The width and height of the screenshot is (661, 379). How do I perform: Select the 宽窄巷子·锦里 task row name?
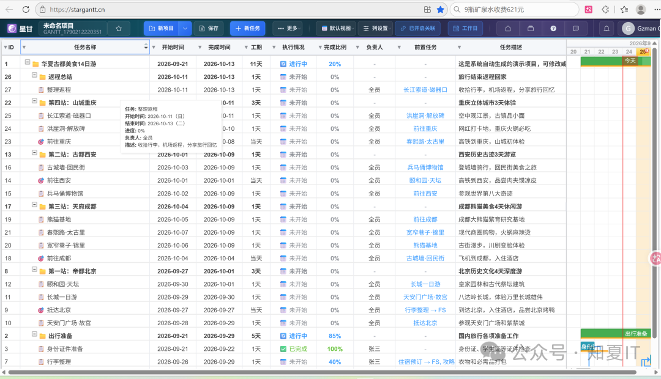pyautogui.click(x=65, y=246)
